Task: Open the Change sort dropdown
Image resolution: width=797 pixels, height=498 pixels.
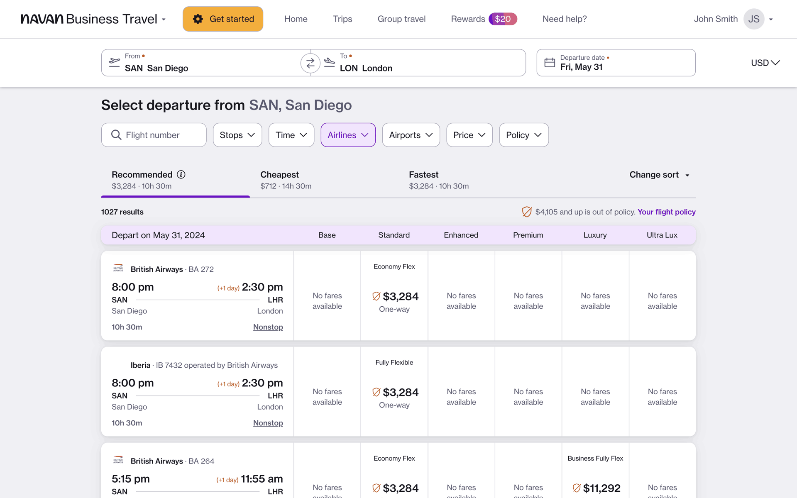Action: pos(660,175)
